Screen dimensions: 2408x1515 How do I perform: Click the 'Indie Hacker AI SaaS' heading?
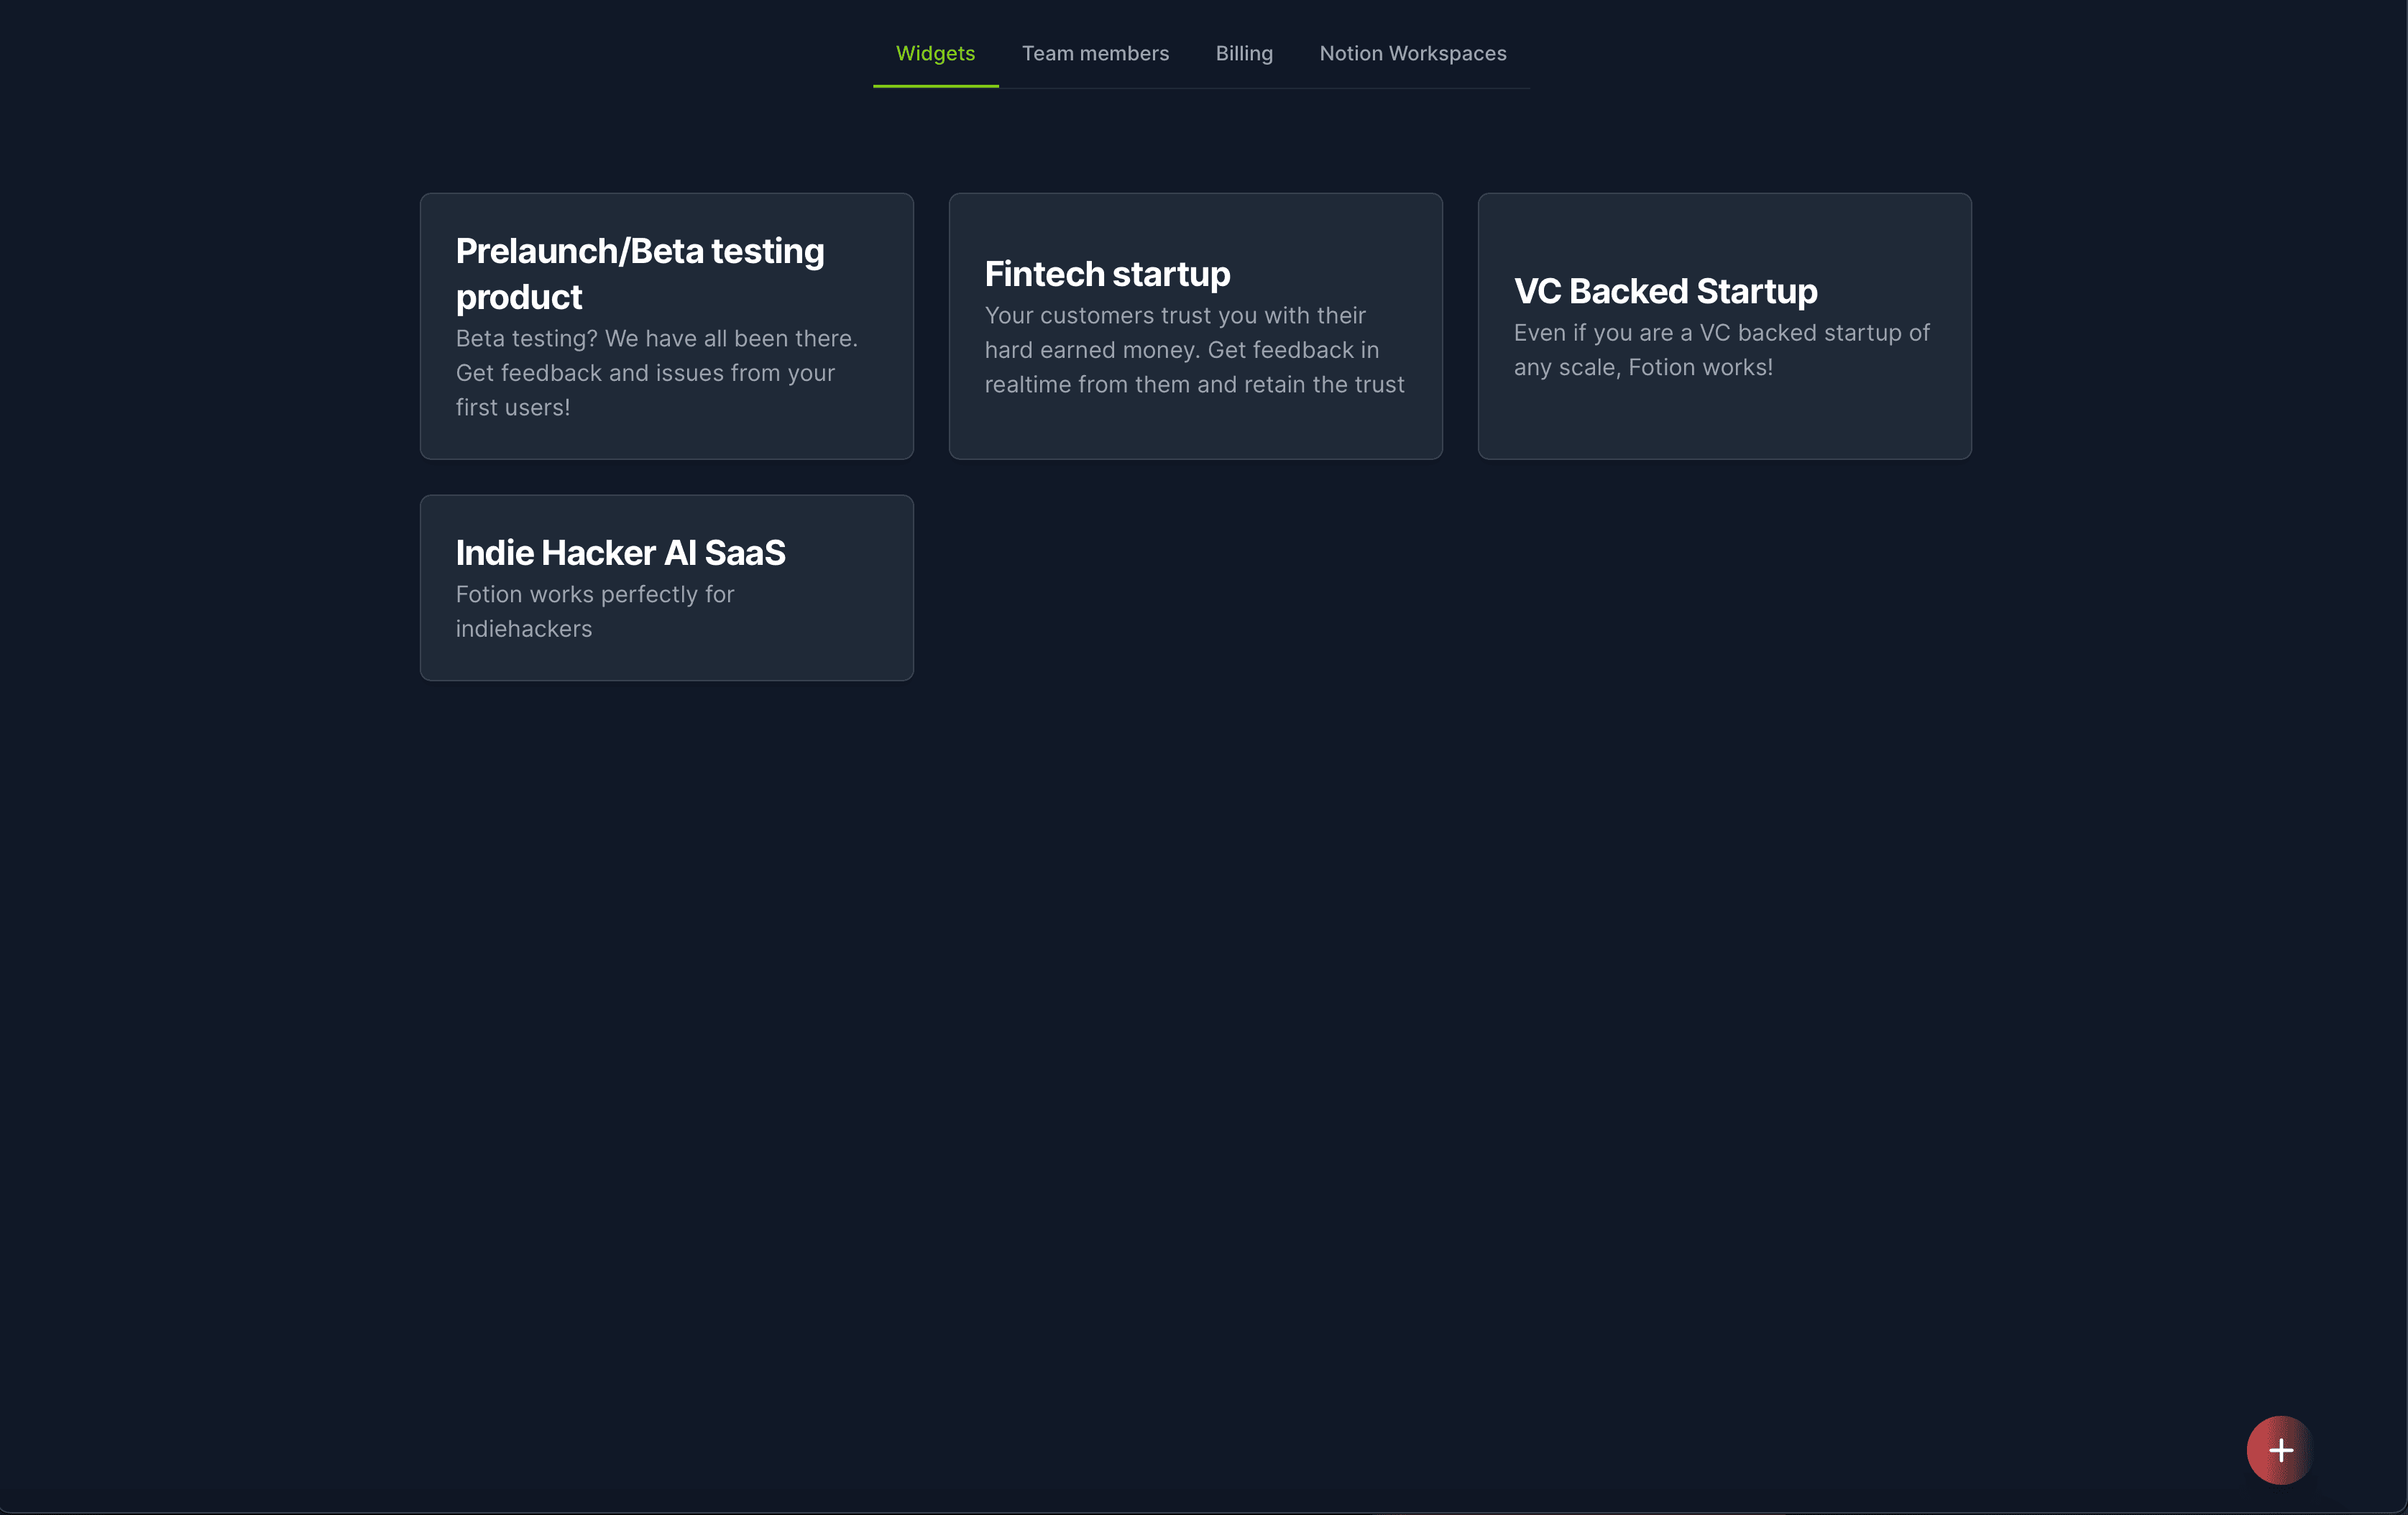[x=620, y=553]
